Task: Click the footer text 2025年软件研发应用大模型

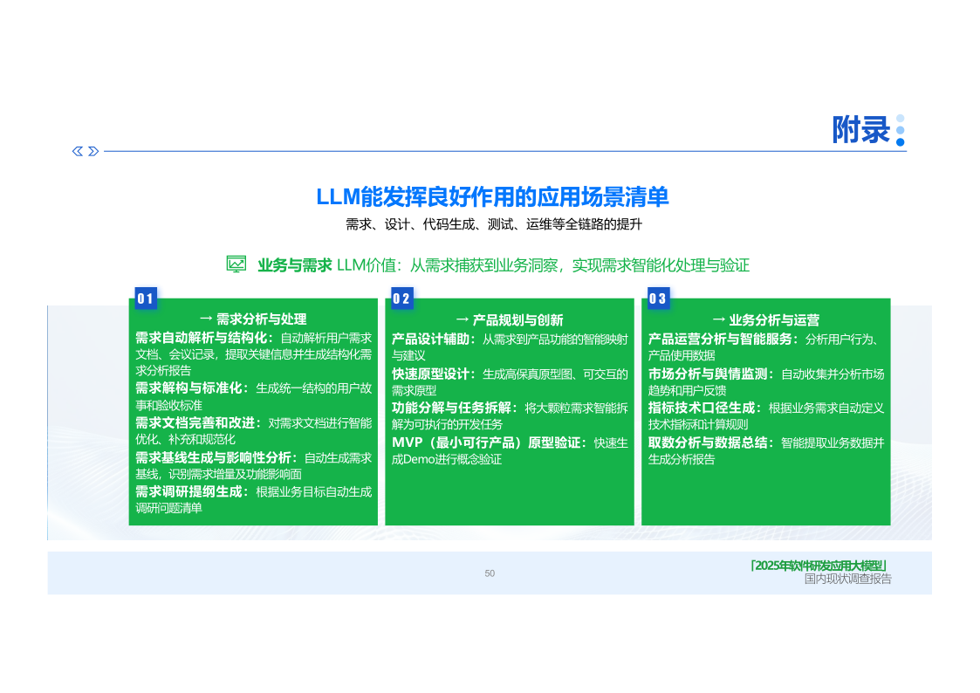Action: (x=819, y=566)
